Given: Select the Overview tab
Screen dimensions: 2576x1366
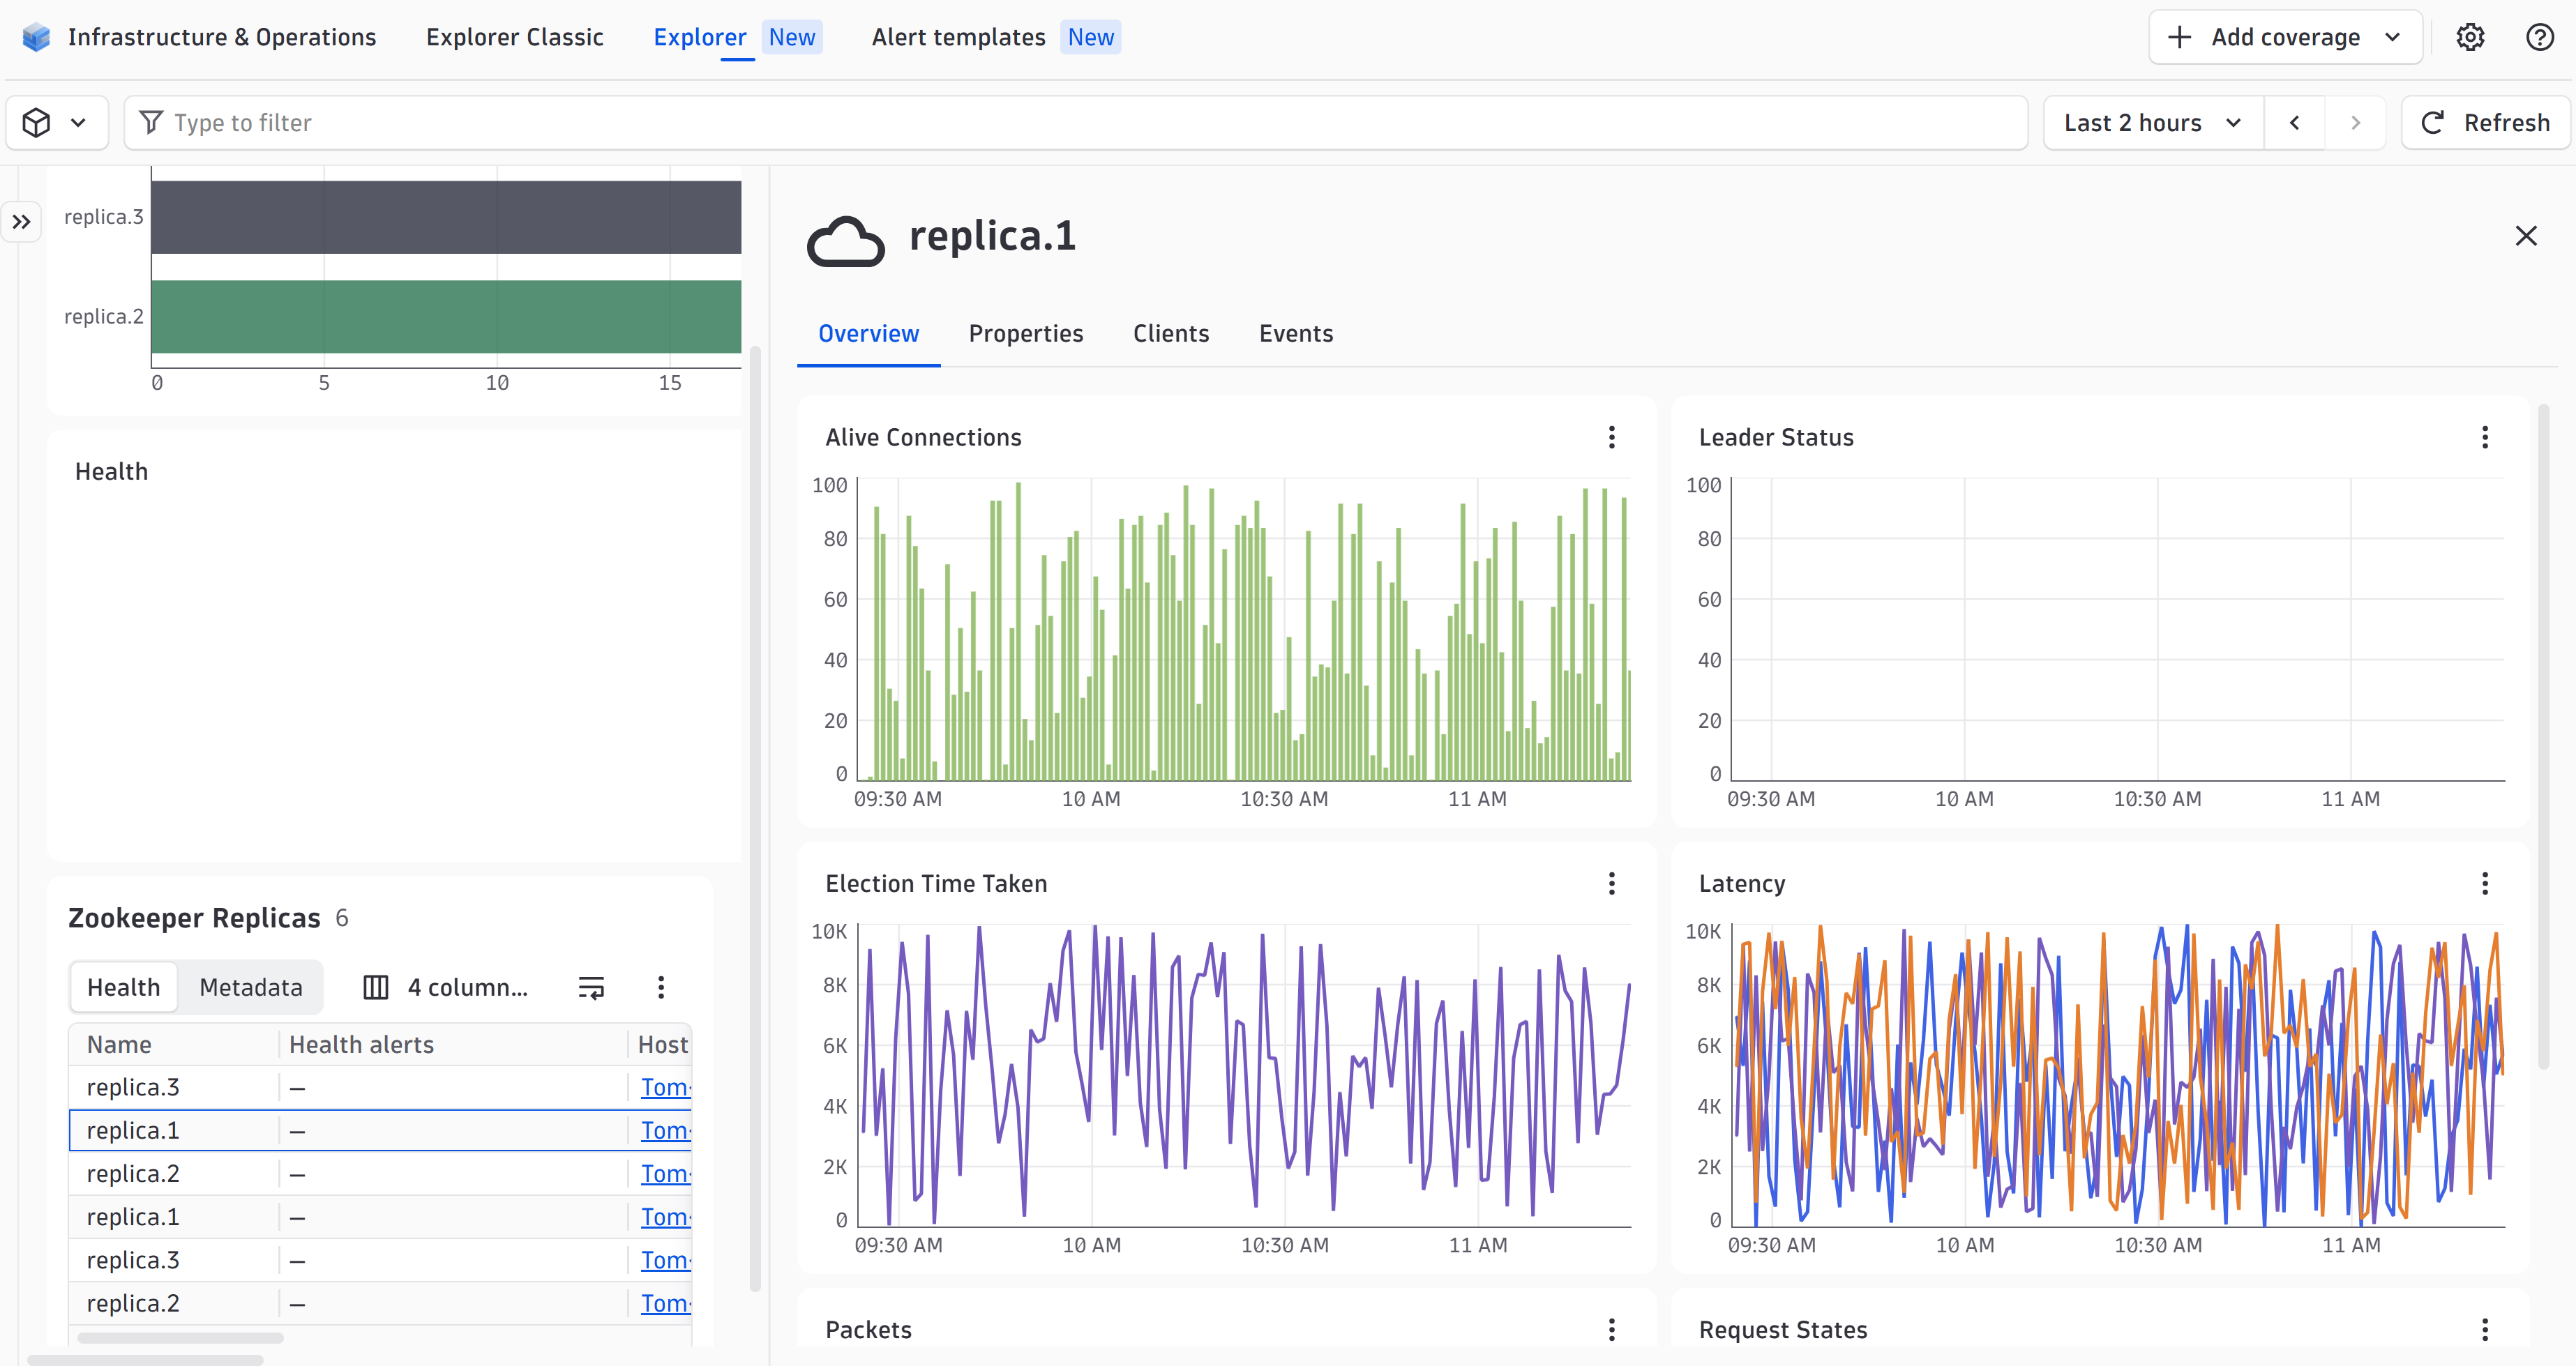Looking at the screenshot, I should point(868,334).
